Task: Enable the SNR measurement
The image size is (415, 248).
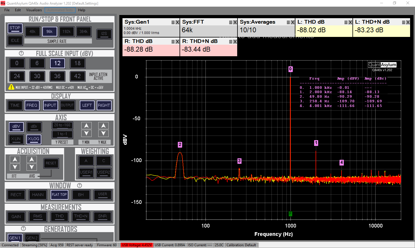Action: click(x=102, y=216)
